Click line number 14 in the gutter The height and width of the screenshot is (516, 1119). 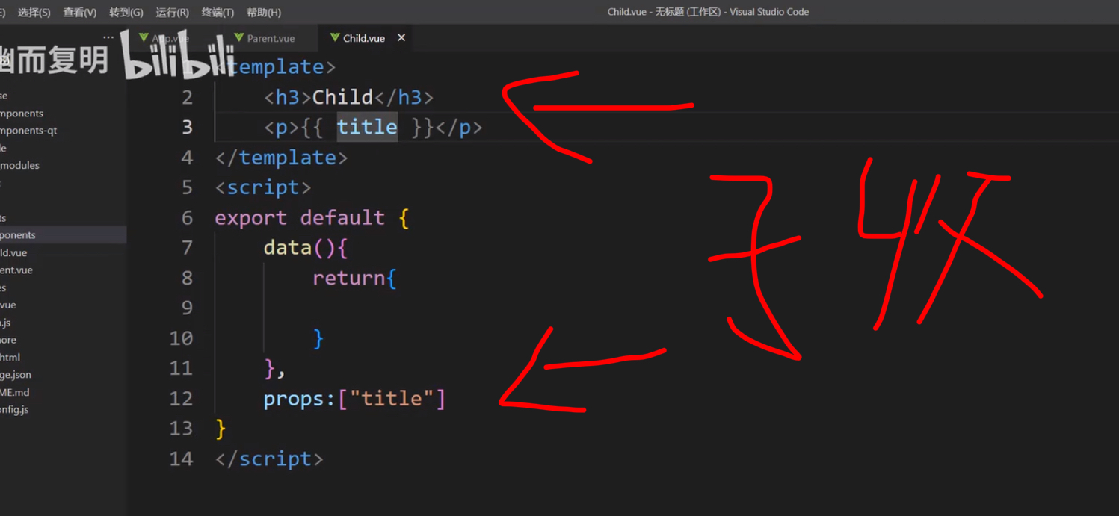(x=181, y=459)
